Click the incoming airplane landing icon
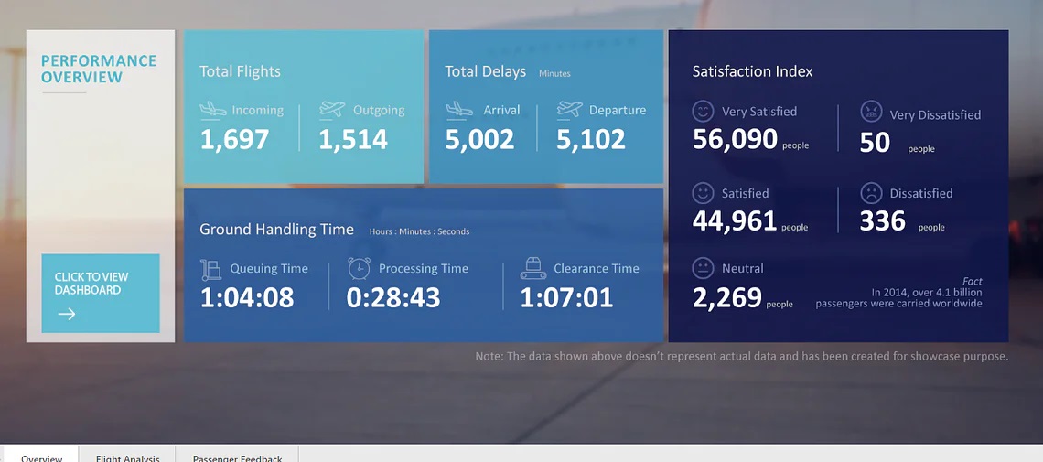 (213, 110)
